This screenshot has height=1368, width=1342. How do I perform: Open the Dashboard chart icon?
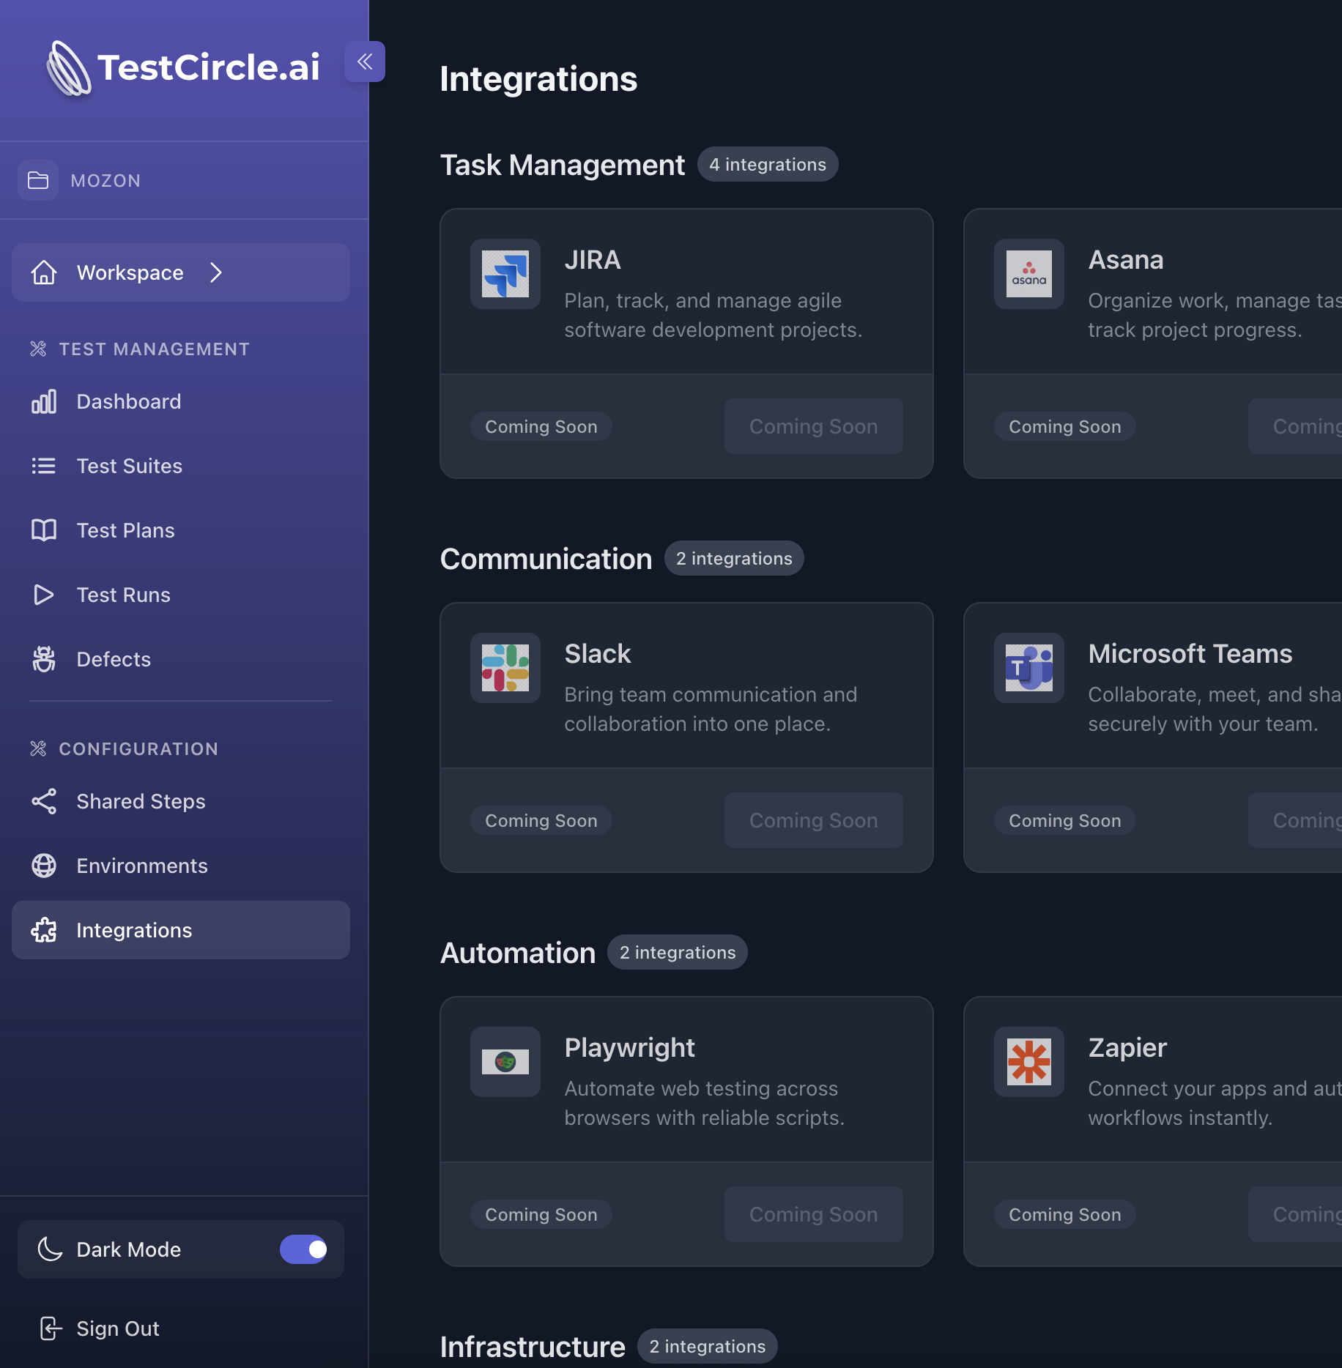(44, 401)
